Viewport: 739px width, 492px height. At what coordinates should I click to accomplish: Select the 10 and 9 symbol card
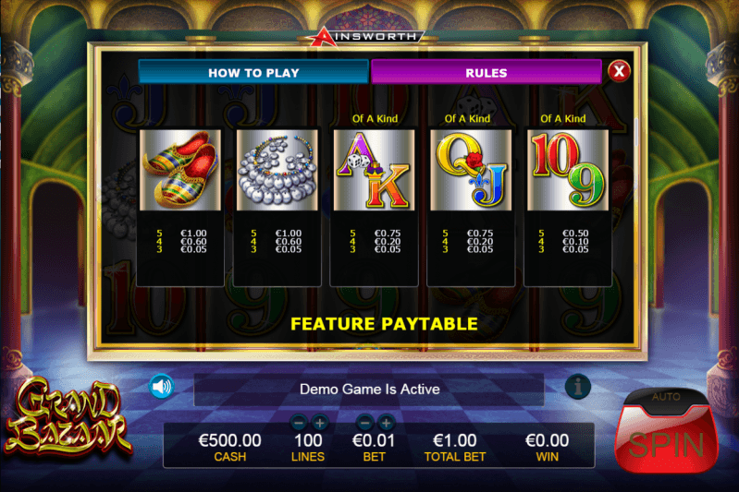[x=568, y=170]
